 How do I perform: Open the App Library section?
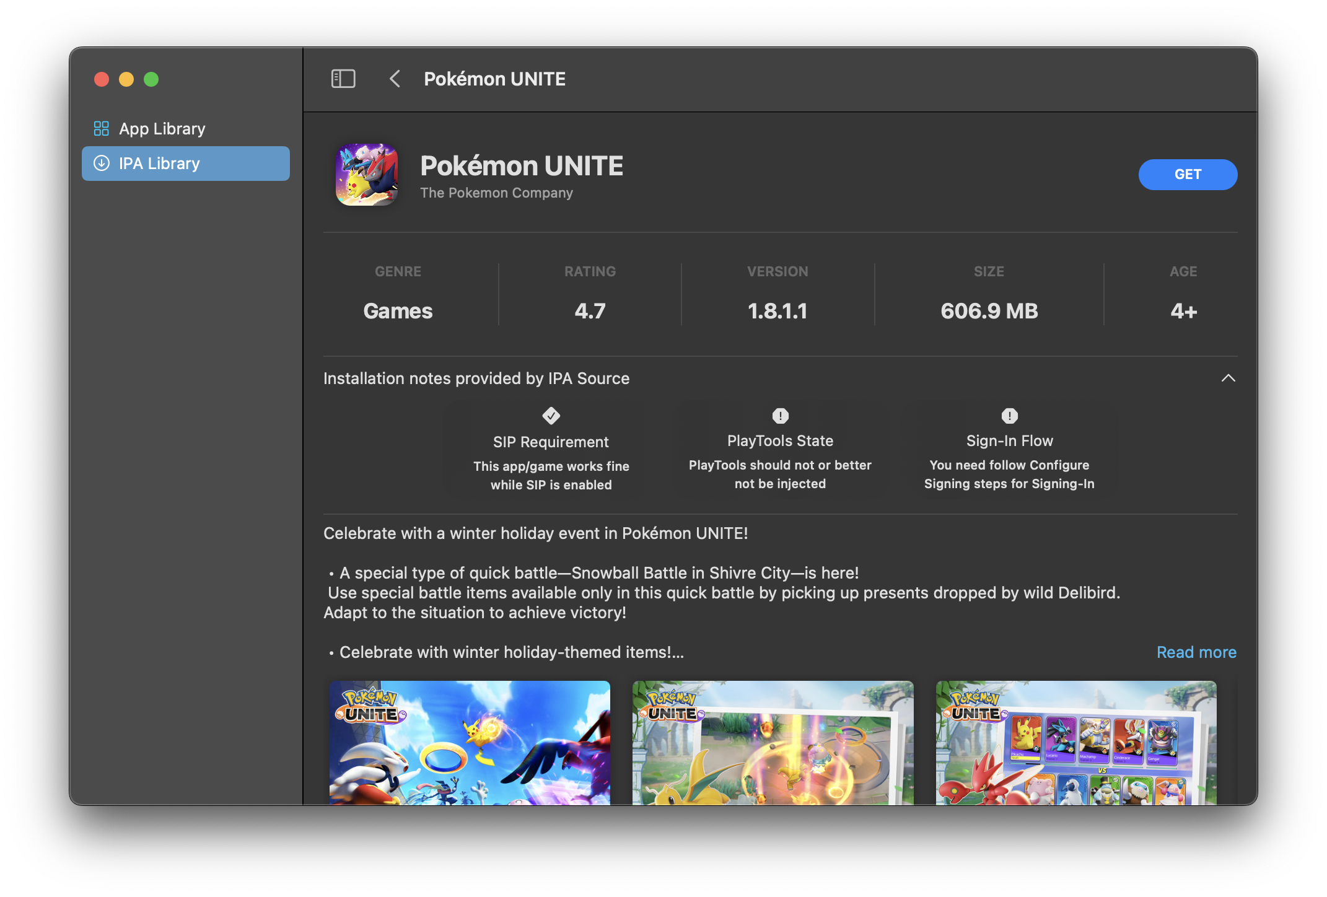pyautogui.click(x=162, y=128)
